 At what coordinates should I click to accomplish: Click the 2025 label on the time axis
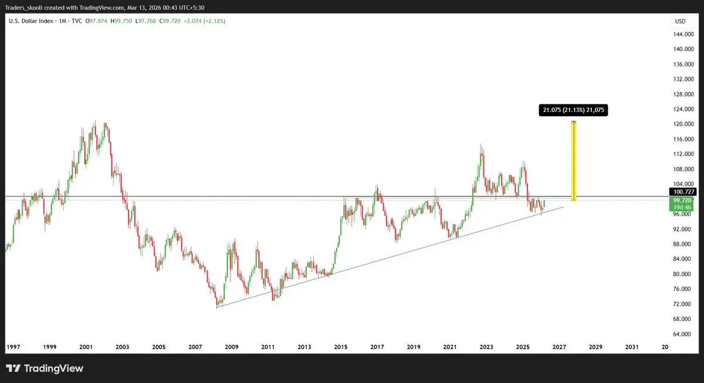click(x=523, y=347)
